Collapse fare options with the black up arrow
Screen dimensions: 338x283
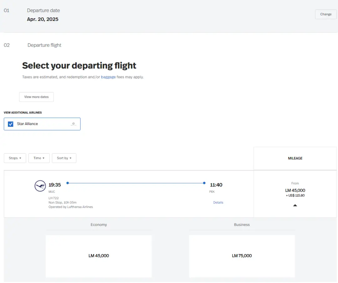pos(295,205)
